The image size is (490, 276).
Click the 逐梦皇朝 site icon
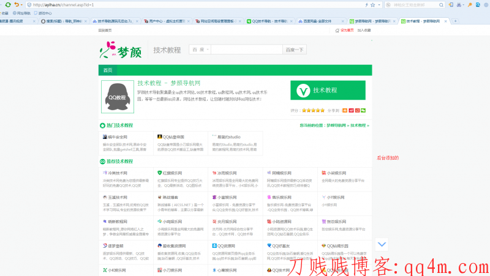(105, 246)
